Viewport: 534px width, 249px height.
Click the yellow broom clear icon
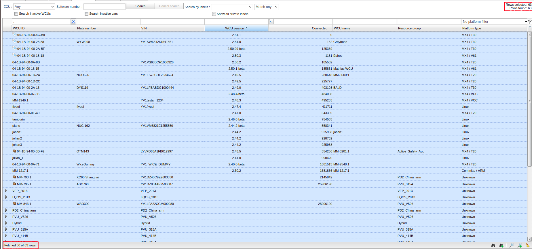tap(527, 245)
